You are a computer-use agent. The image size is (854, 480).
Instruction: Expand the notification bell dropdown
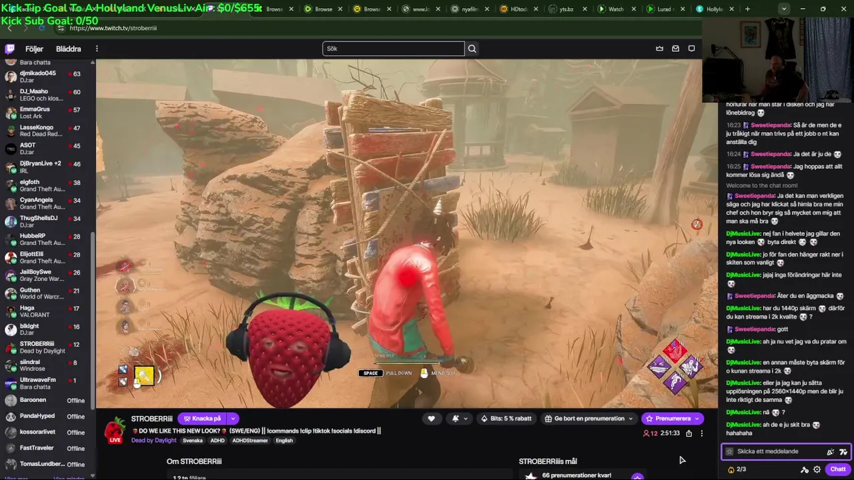466,419
